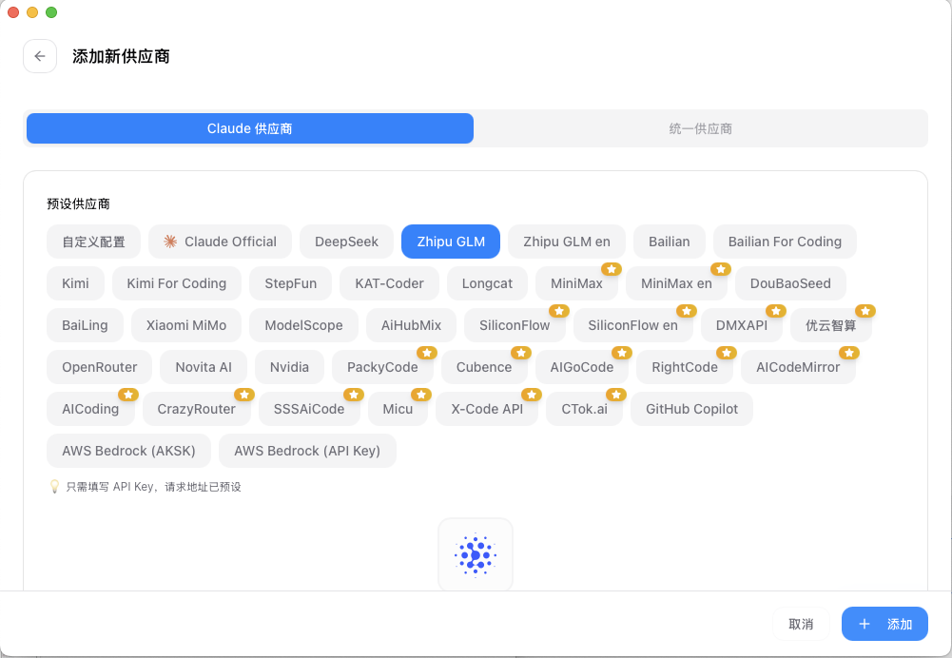This screenshot has width=952, height=658.
Task: Select Longcat preset
Action: tap(487, 283)
